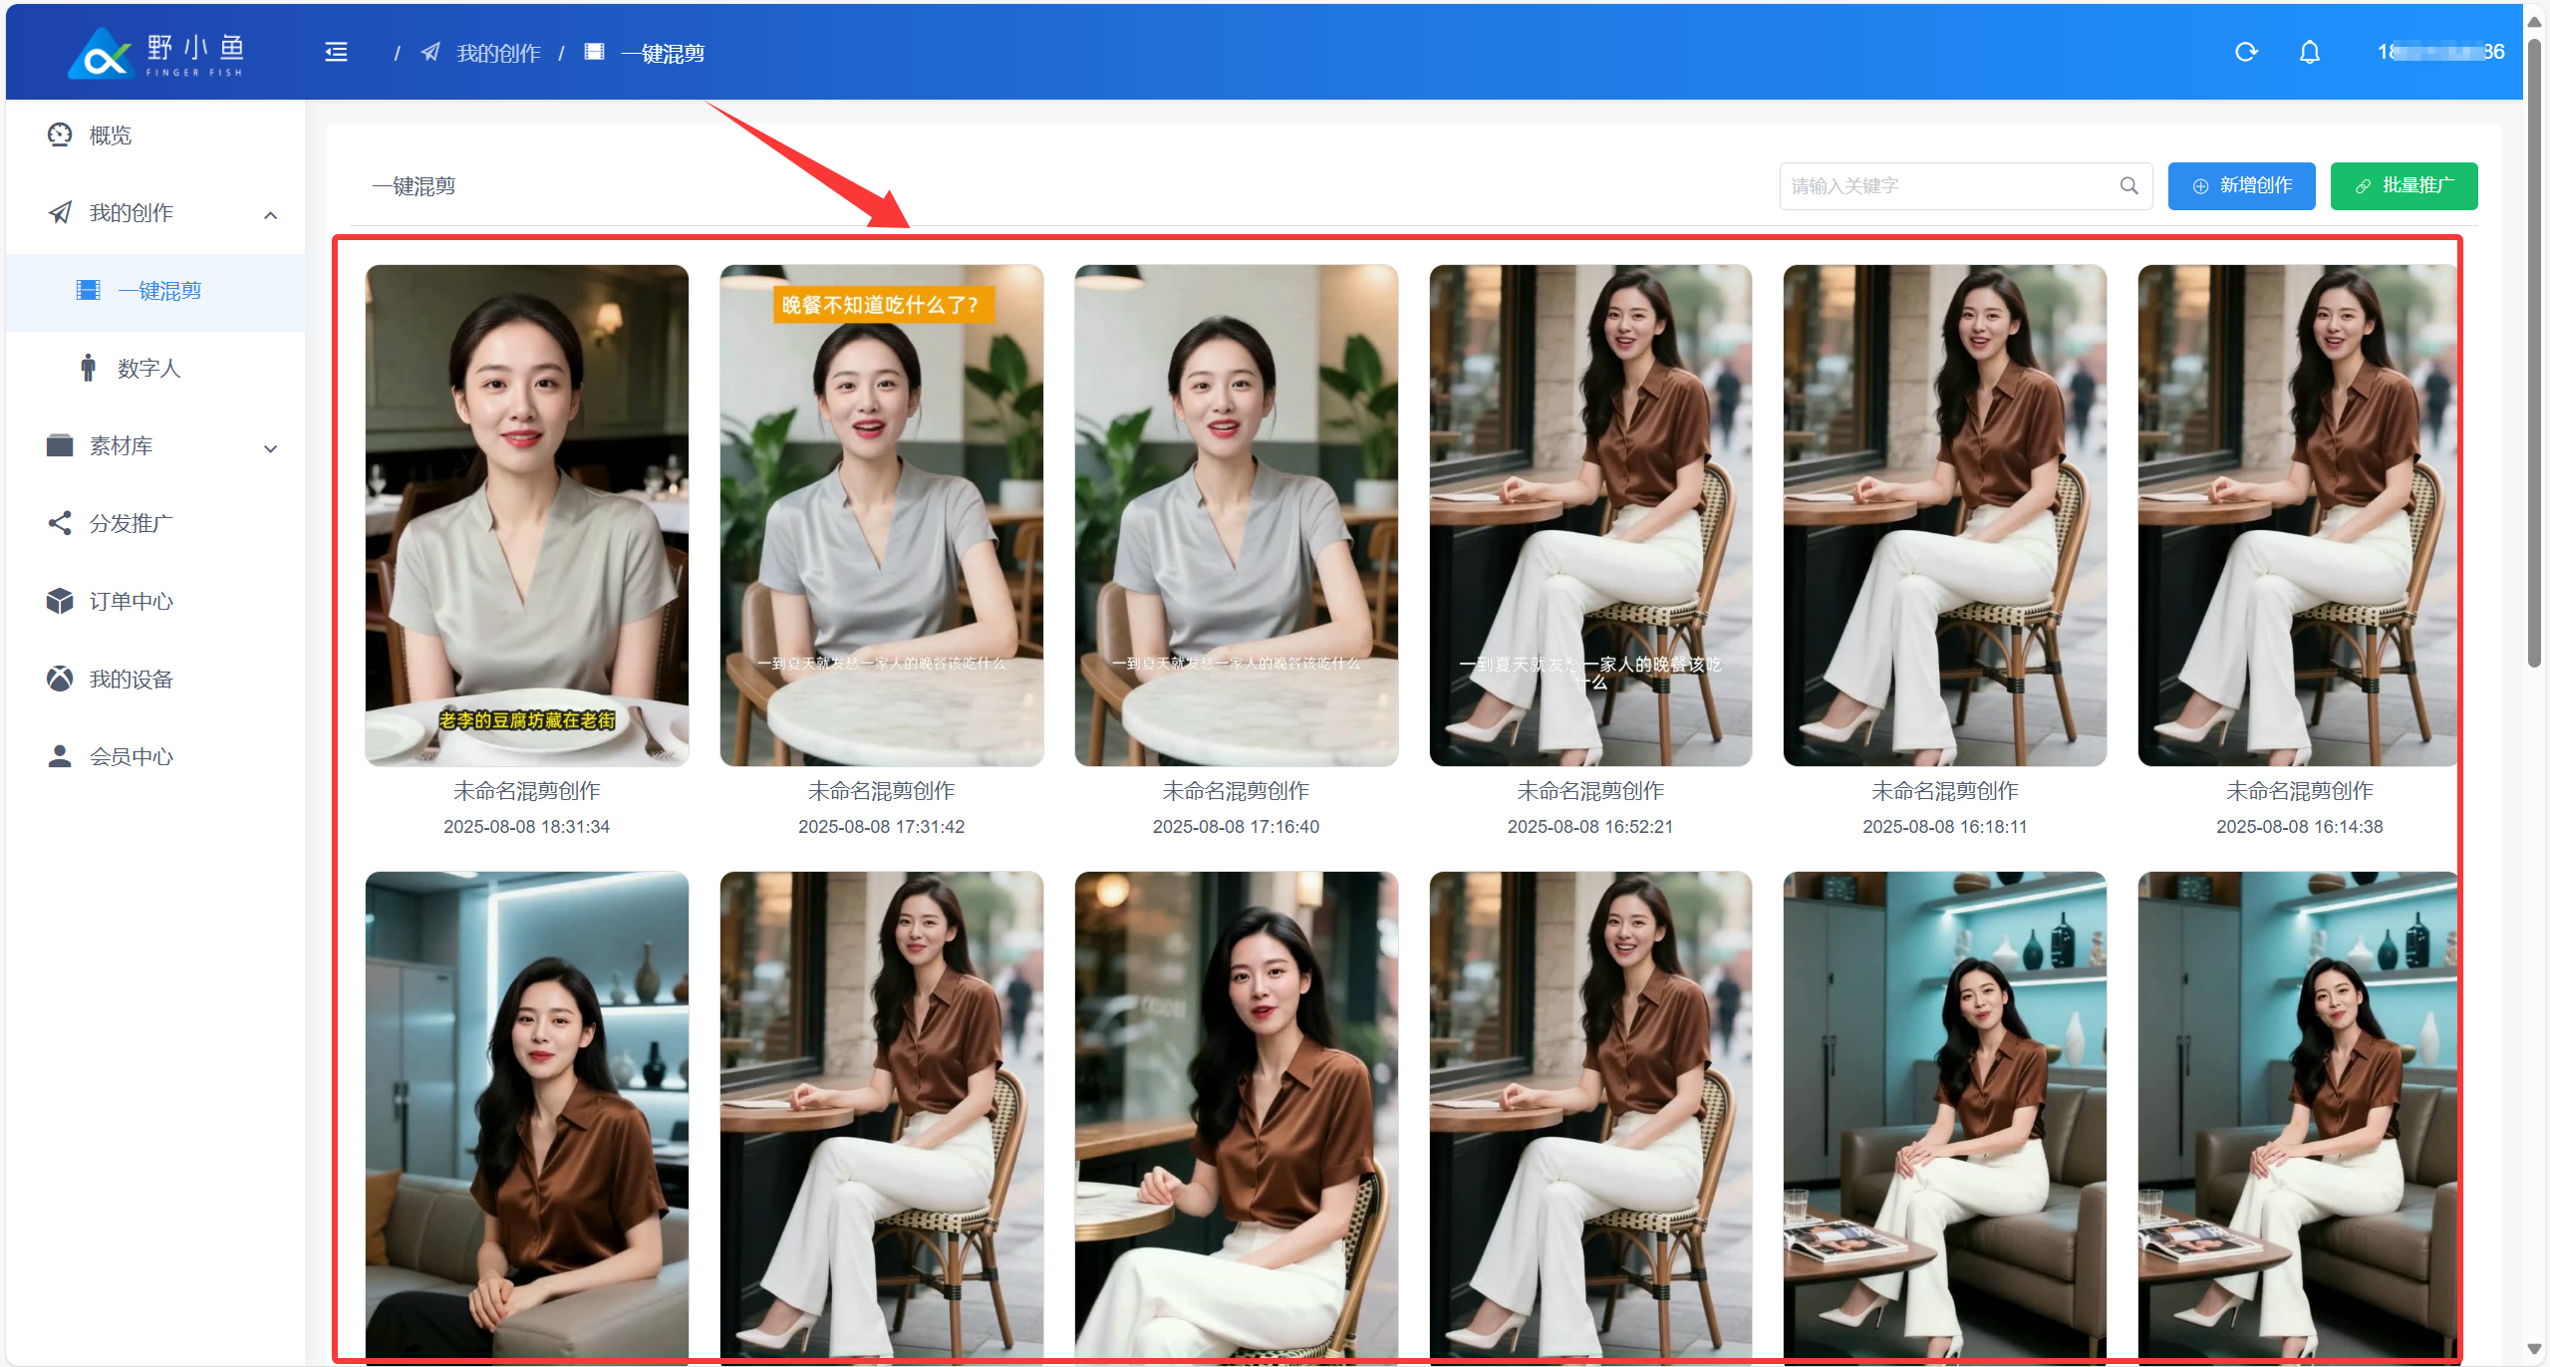Open the video thumbnail dated 18:31:34
The height and width of the screenshot is (1367, 2550).
click(x=526, y=515)
